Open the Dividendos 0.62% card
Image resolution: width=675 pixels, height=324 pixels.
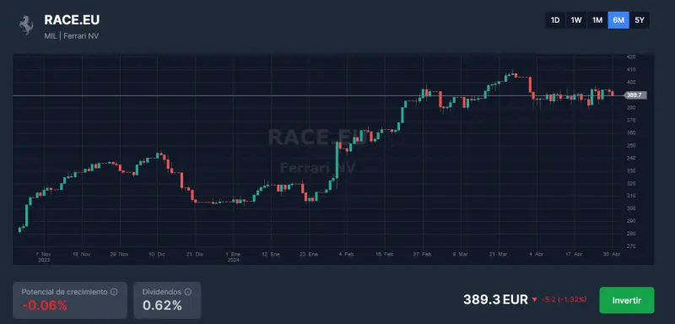tap(167, 300)
